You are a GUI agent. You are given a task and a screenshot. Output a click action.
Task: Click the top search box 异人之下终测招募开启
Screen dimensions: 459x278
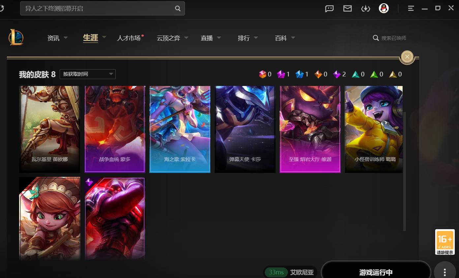tap(103, 9)
